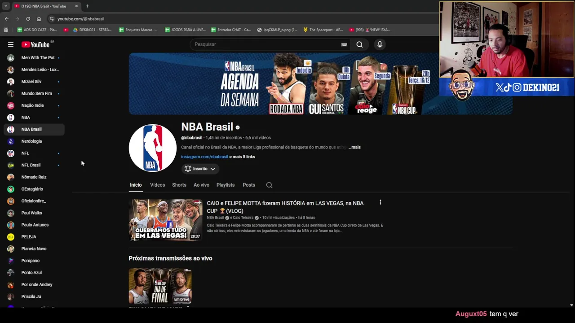Expand channel description with ...mais
This screenshot has width=575, height=323.
(354, 147)
